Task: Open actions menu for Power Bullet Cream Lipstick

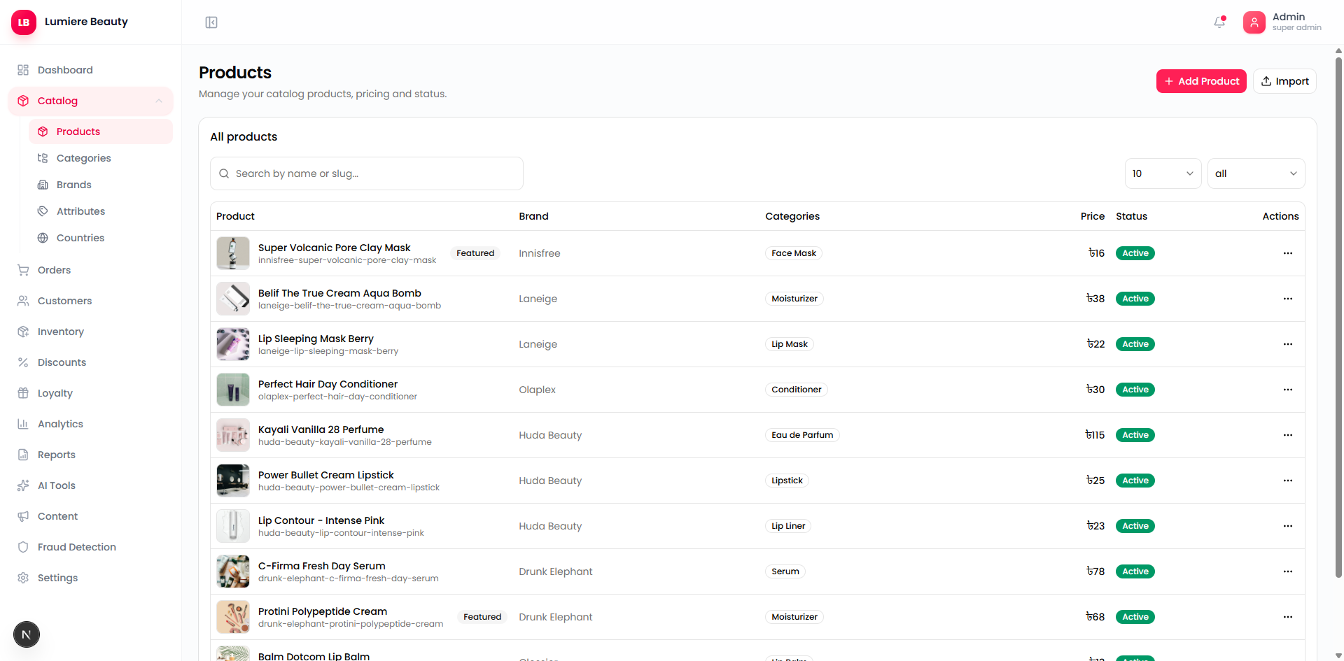Action: 1288,481
